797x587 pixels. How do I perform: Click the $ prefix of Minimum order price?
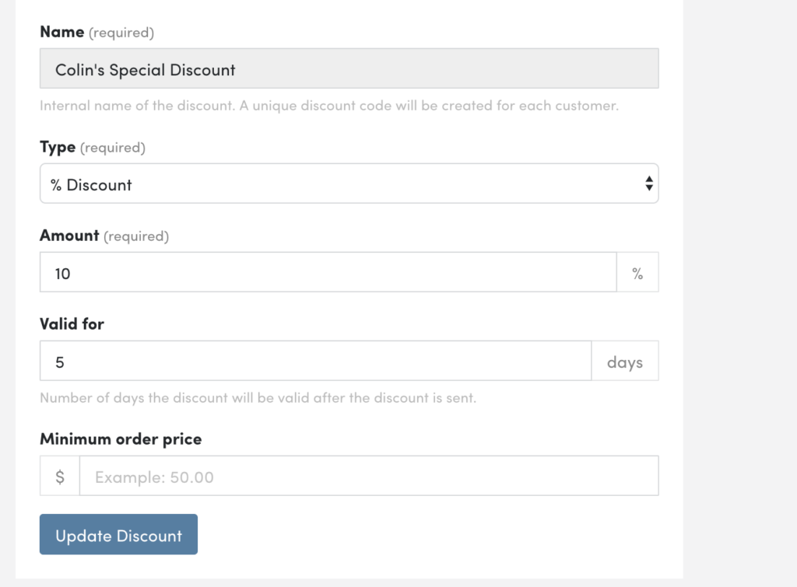point(60,476)
